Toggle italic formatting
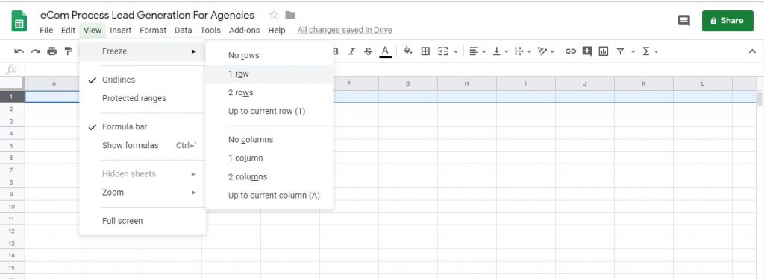Viewport: 764px width, 279px height. (352, 51)
